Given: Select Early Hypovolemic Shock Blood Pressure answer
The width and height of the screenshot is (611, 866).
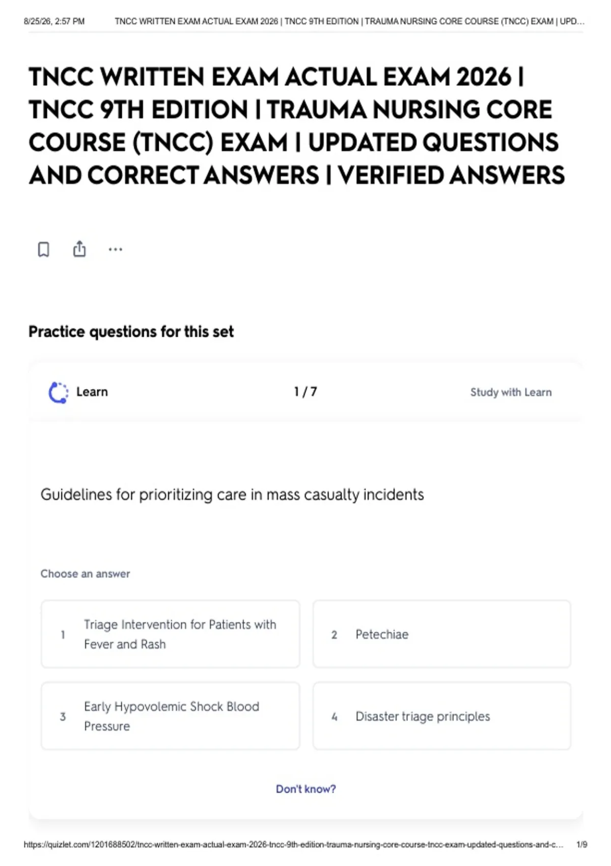Looking at the screenshot, I should [x=171, y=716].
